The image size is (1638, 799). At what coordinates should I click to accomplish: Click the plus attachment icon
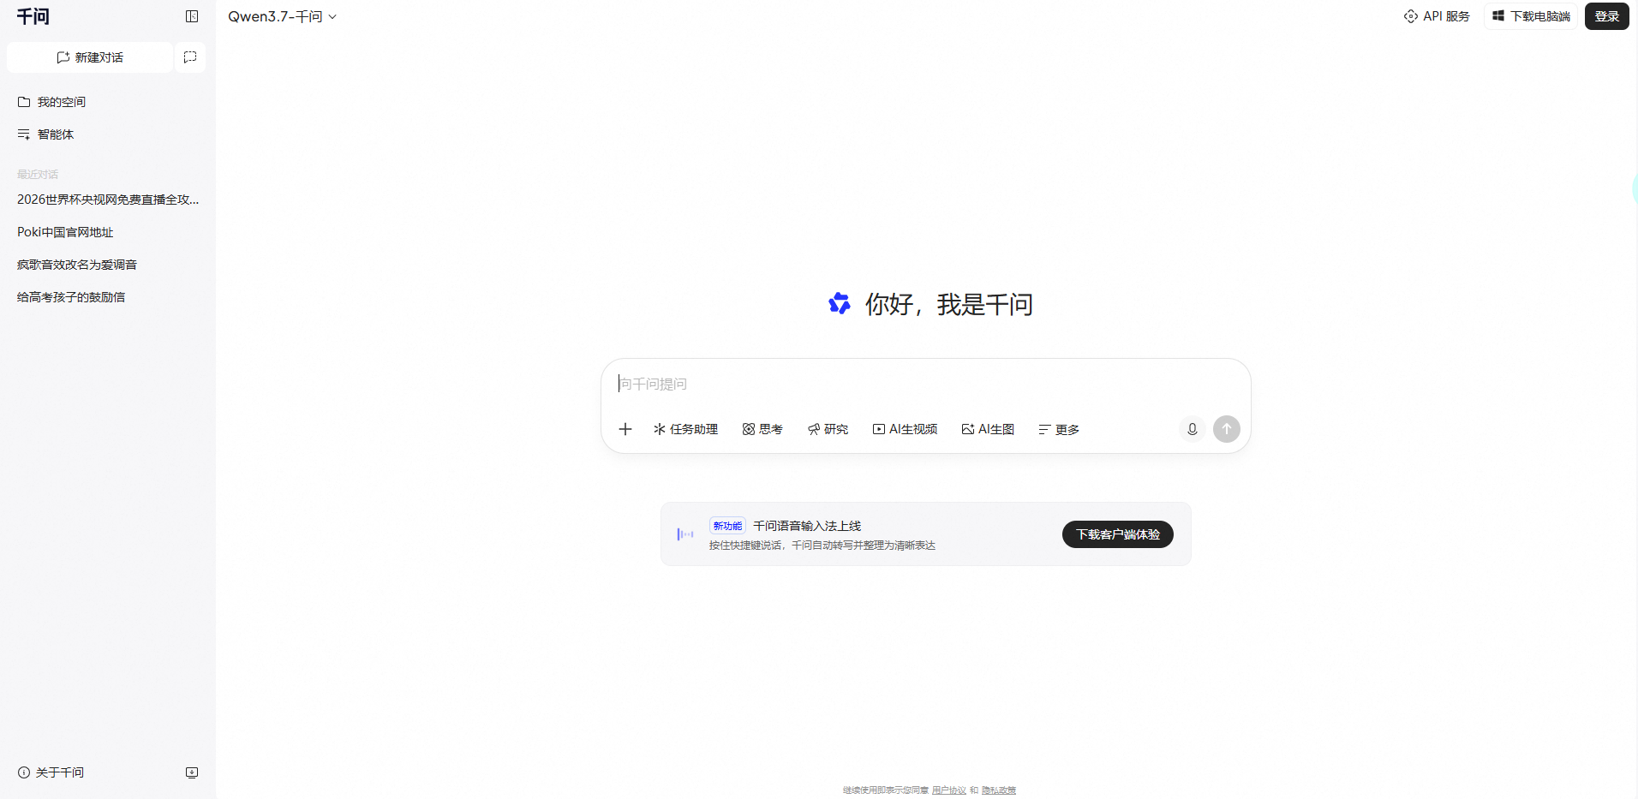point(625,429)
